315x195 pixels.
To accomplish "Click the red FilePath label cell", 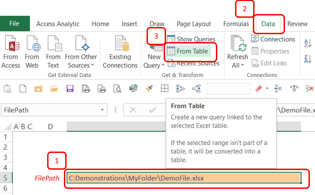I will [47, 178].
